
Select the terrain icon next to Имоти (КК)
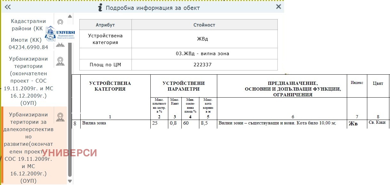click(60, 45)
